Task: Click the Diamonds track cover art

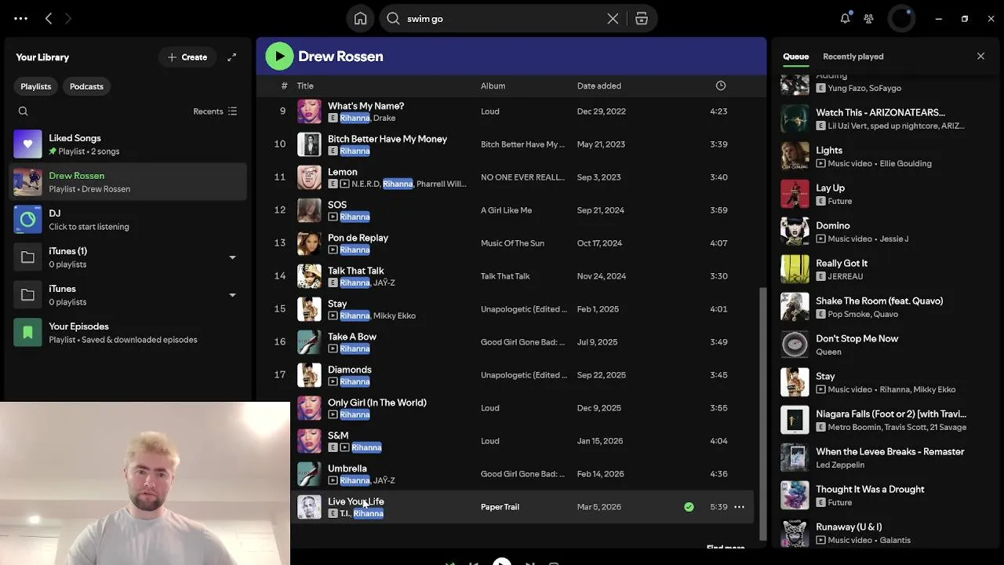Action: (309, 375)
